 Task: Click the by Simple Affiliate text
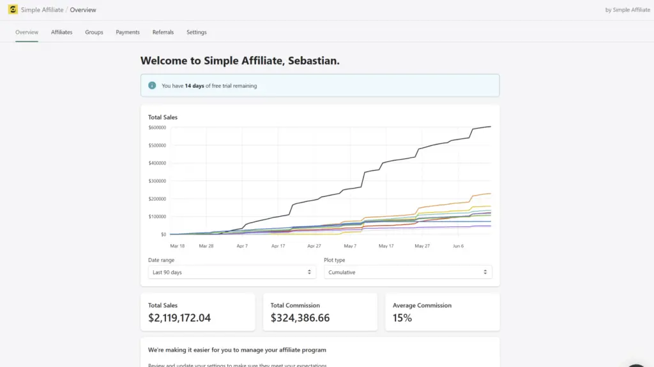click(627, 10)
